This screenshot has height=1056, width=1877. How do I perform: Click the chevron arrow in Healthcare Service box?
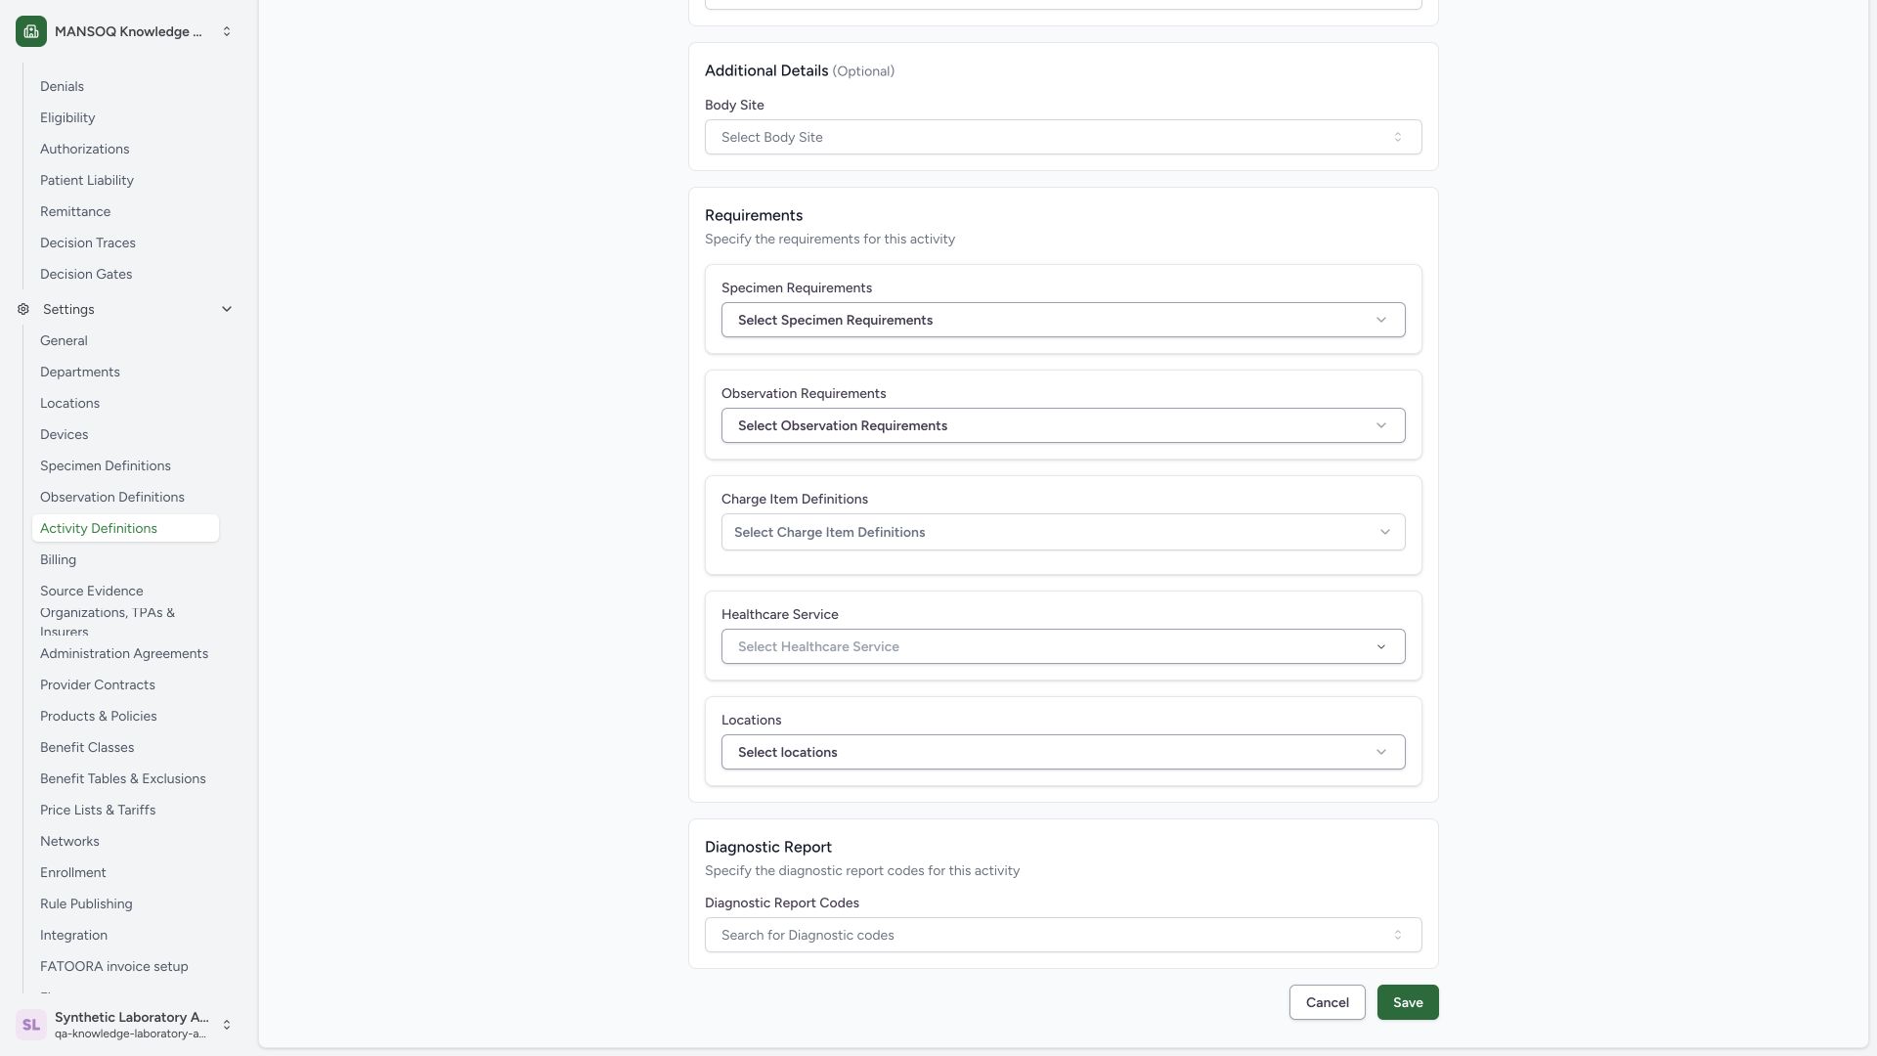[x=1381, y=646]
